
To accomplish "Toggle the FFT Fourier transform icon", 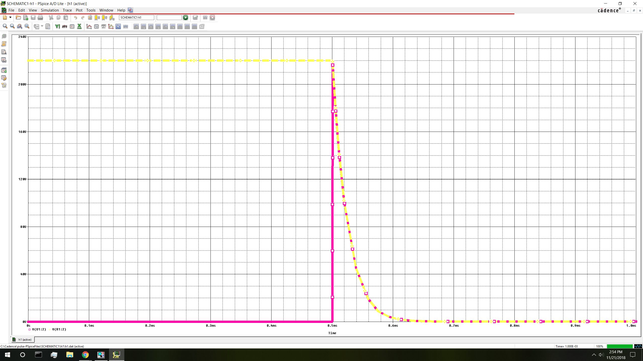I will click(x=65, y=26).
